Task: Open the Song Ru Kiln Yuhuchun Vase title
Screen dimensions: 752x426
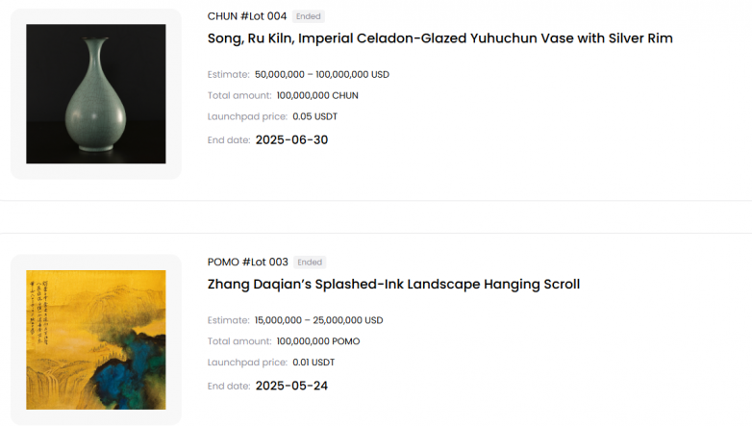Action: [x=439, y=38]
